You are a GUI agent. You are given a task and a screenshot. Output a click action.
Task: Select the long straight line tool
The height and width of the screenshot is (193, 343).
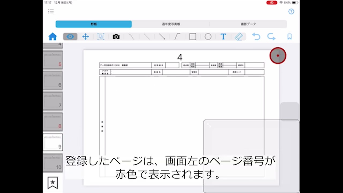click(147, 36)
